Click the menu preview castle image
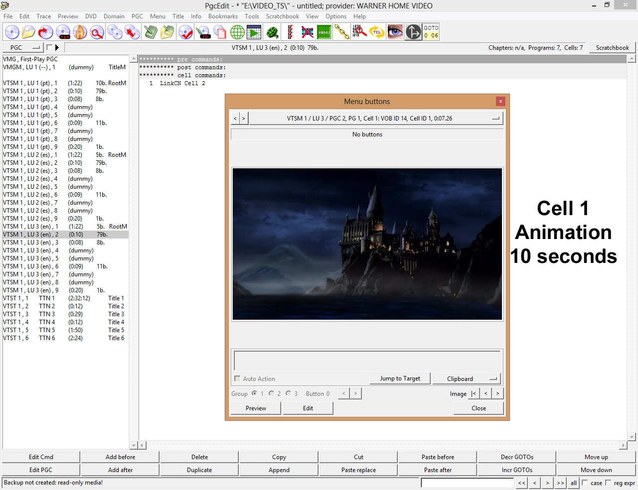 click(x=367, y=244)
